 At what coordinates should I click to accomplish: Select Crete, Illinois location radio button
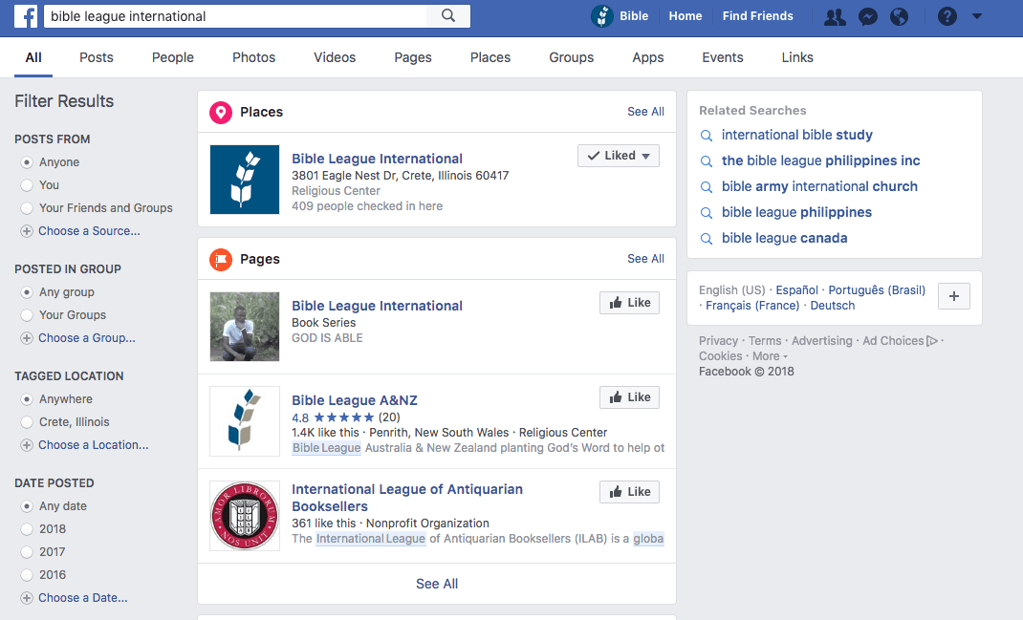coord(27,422)
